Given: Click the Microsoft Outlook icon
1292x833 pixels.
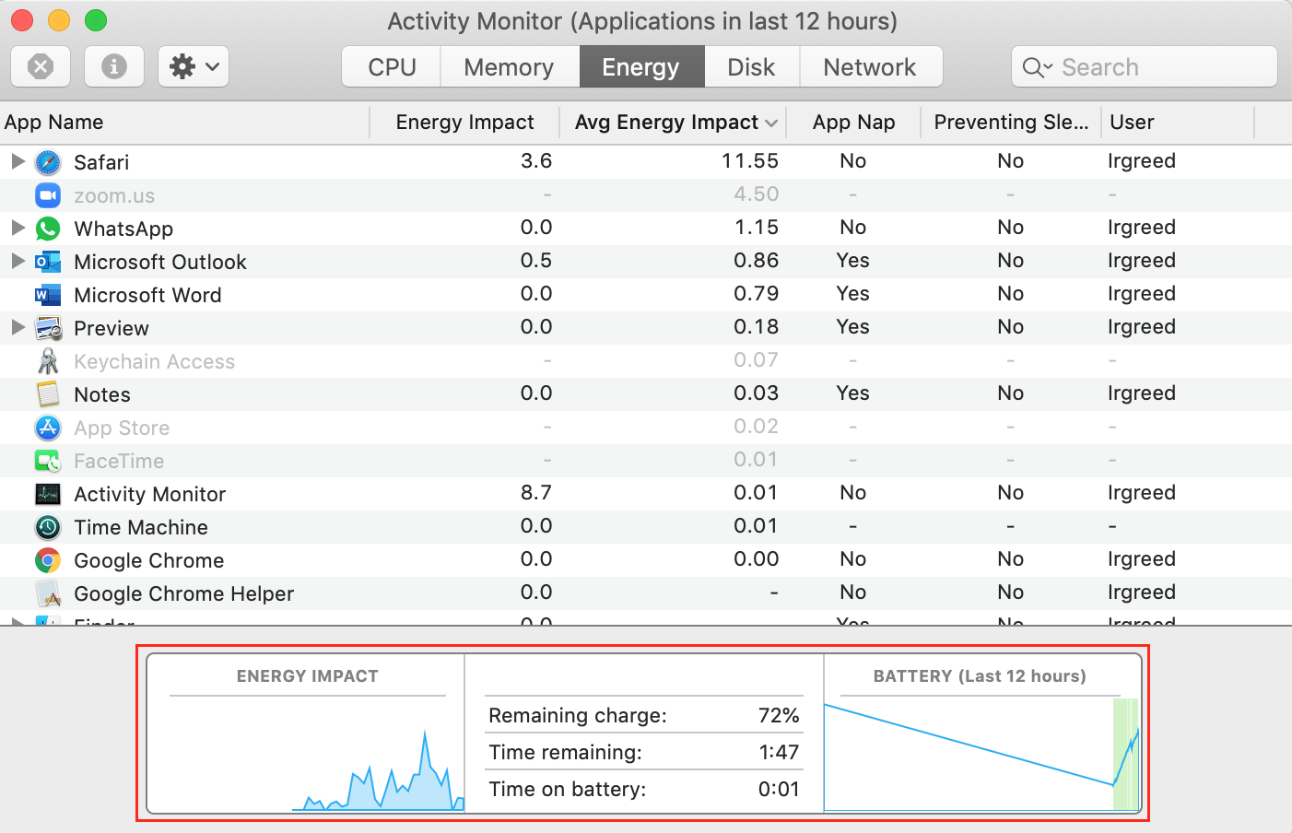Looking at the screenshot, I should pos(48,262).
